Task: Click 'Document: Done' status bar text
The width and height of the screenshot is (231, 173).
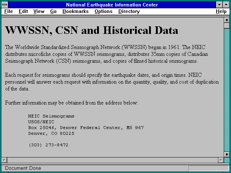Action: 23,168
